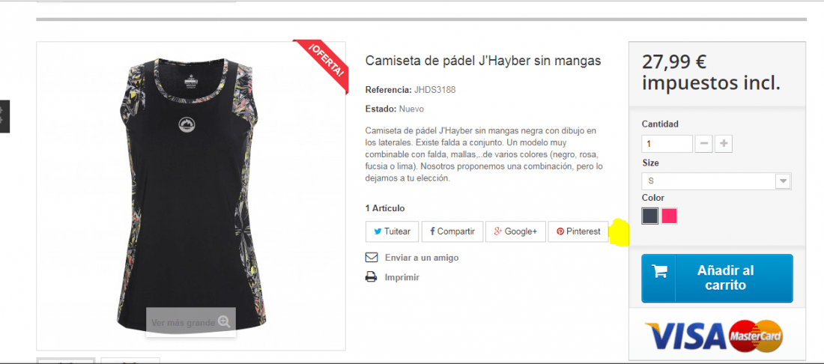Click the Cantidad quantity input field
Image resolution: width=824 pixels, height=364 pixels.
pyautogui.click(x=667, y=143)
